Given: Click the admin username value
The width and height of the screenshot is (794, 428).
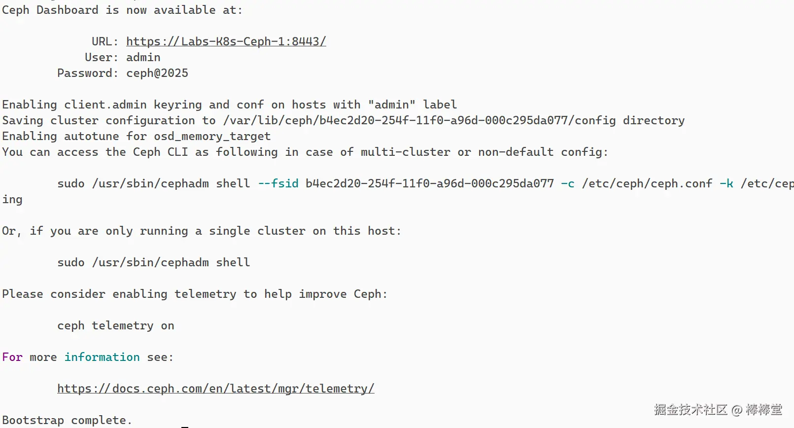Looking at the screenshot, I should (143, 57).
